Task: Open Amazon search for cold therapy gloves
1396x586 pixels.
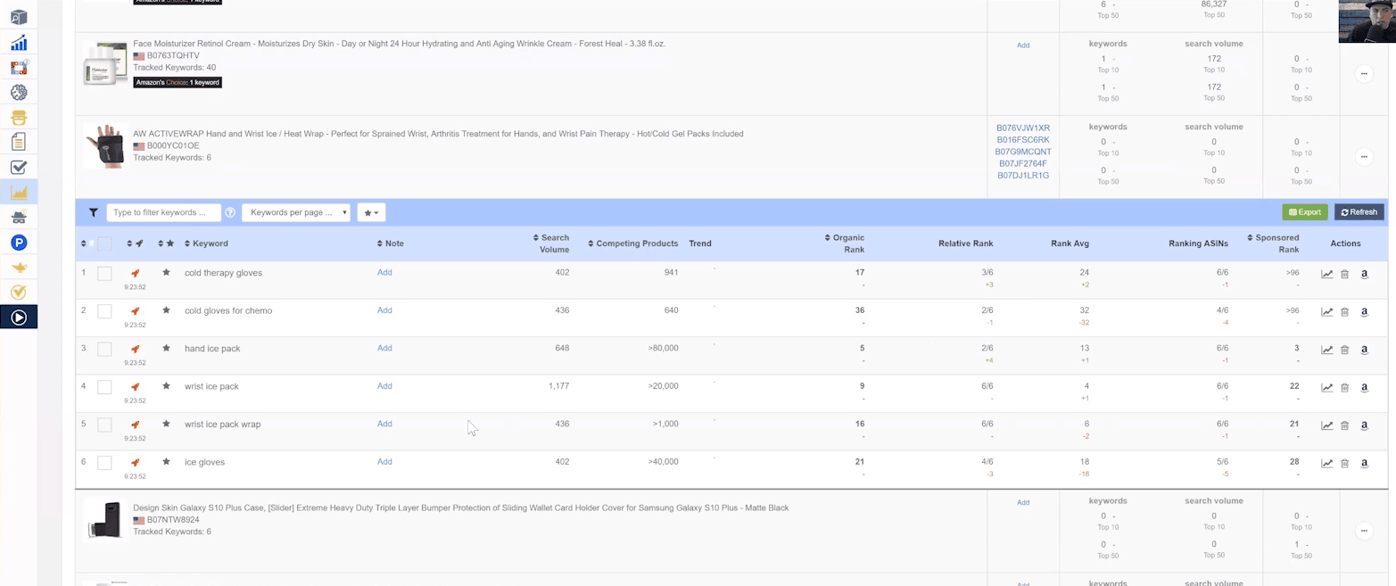Action: click(1365, 274)
